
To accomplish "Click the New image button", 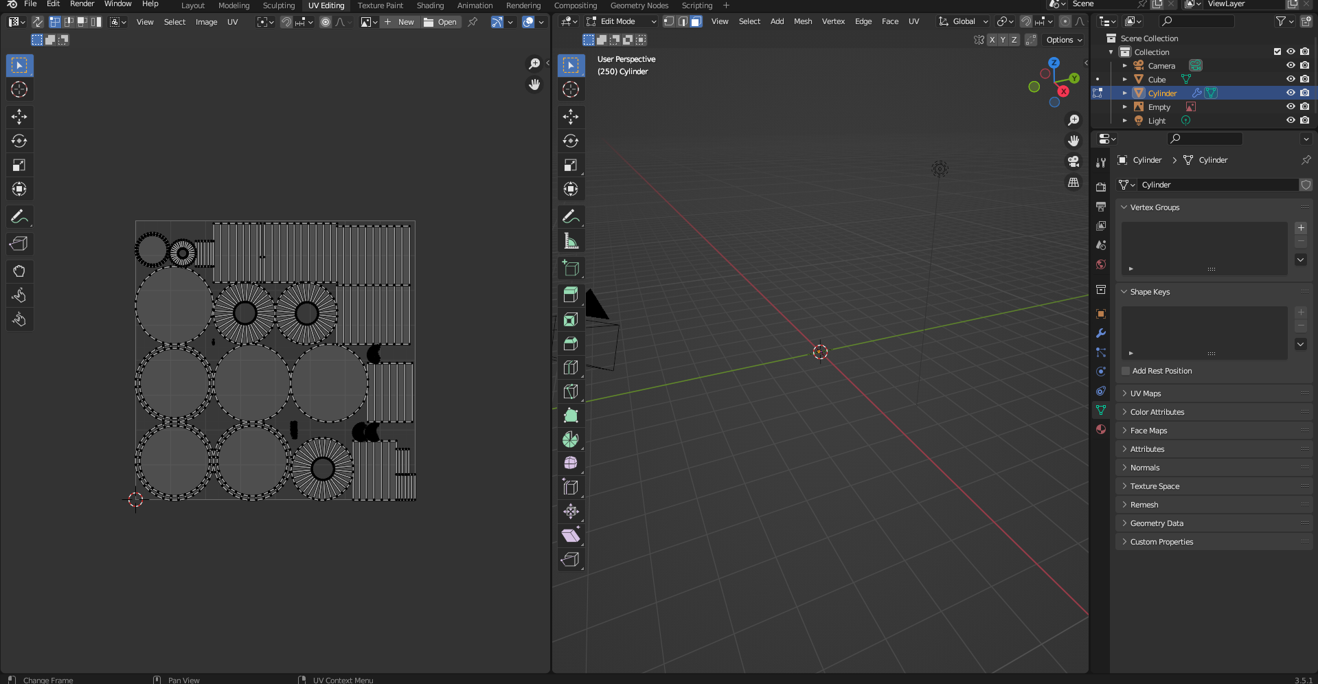I will (400, 22).
